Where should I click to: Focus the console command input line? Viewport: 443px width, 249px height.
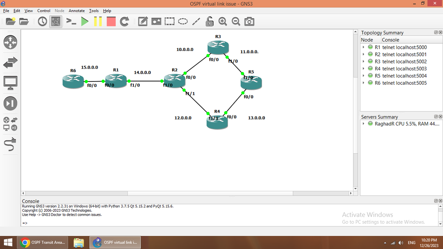[229, 223]
